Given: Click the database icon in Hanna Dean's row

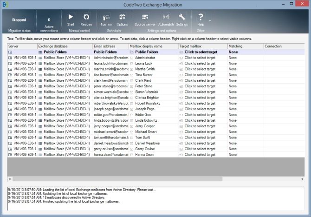Looking at the screenshot, I should click(40, 155).
